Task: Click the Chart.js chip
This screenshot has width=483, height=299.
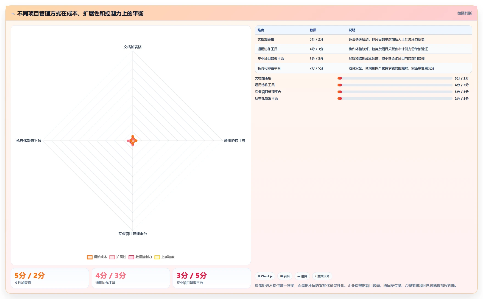Action: tap(265, 276)
